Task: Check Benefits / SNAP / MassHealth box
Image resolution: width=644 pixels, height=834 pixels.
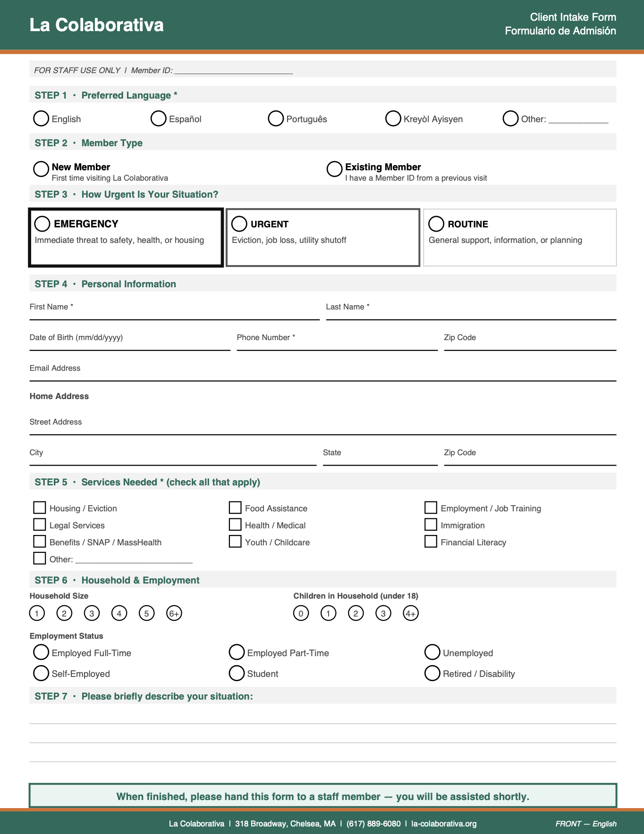Action: click(x=40, y=542)
